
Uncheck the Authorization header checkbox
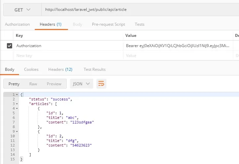point(10,46)
